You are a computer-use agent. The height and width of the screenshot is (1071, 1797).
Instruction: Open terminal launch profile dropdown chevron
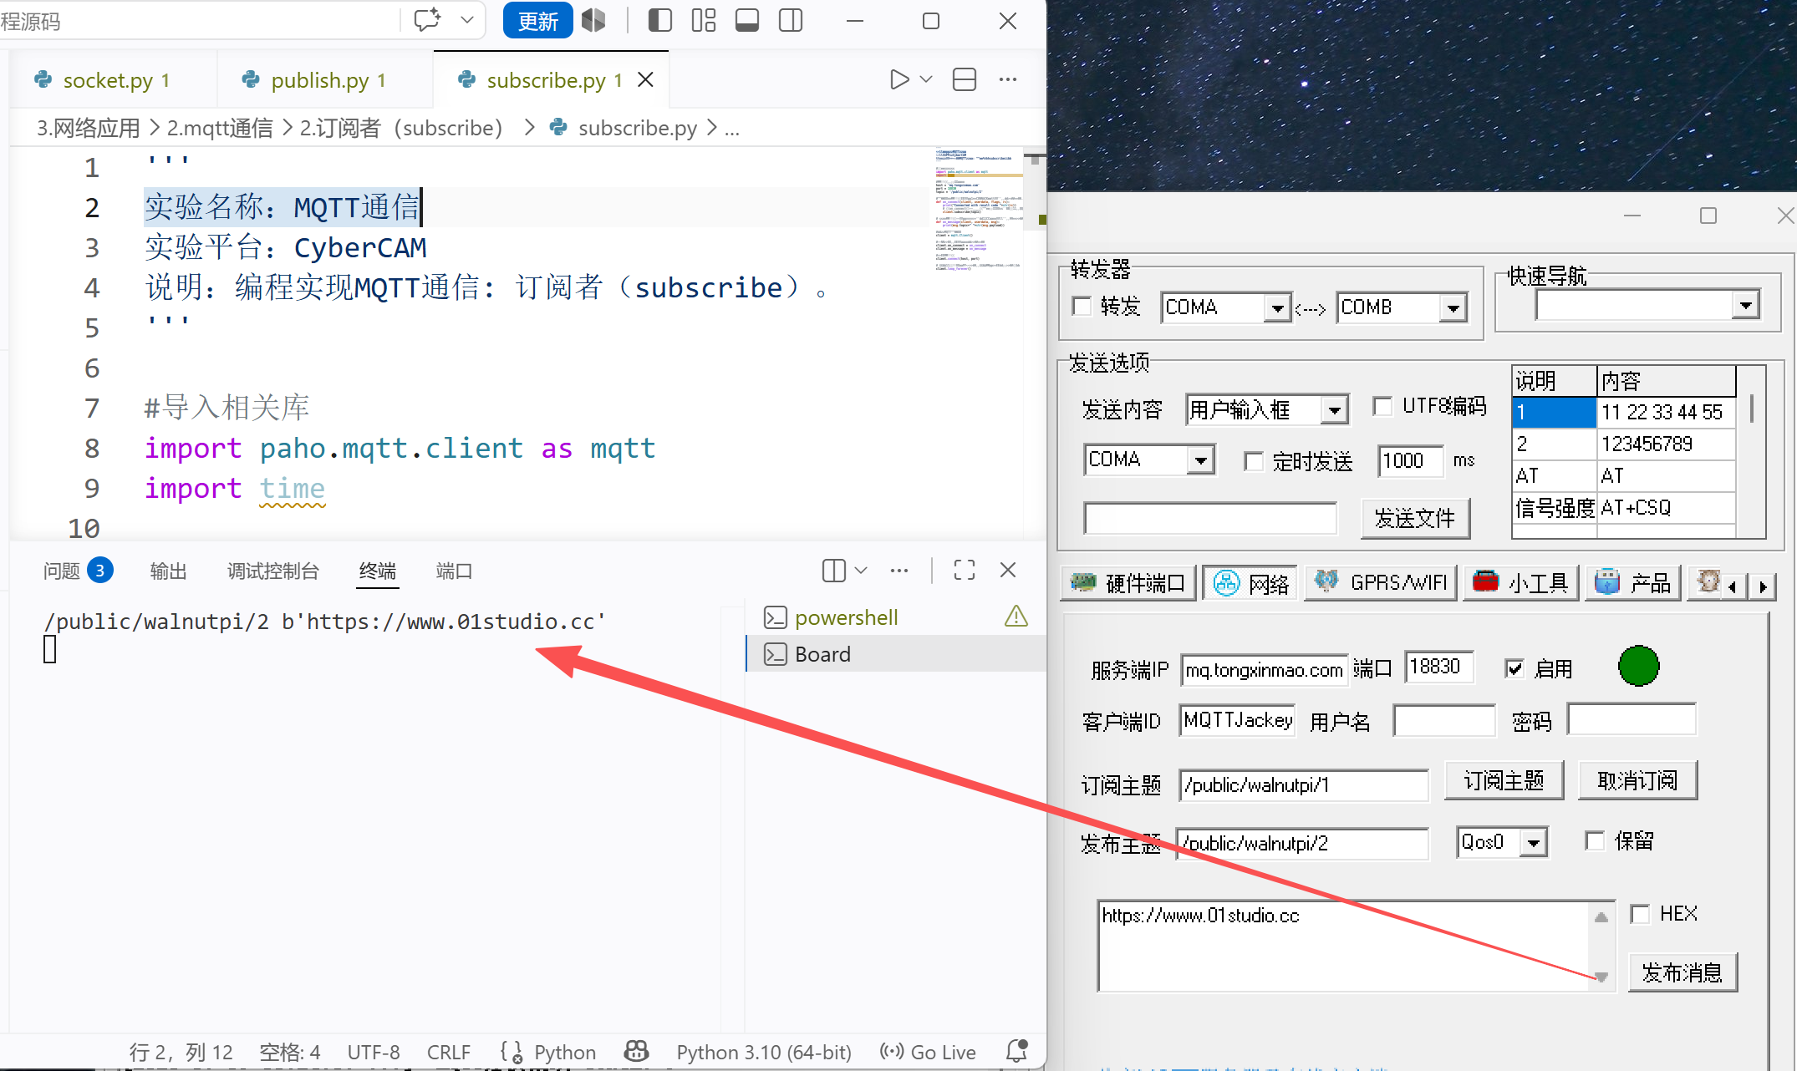click(861, 571)
